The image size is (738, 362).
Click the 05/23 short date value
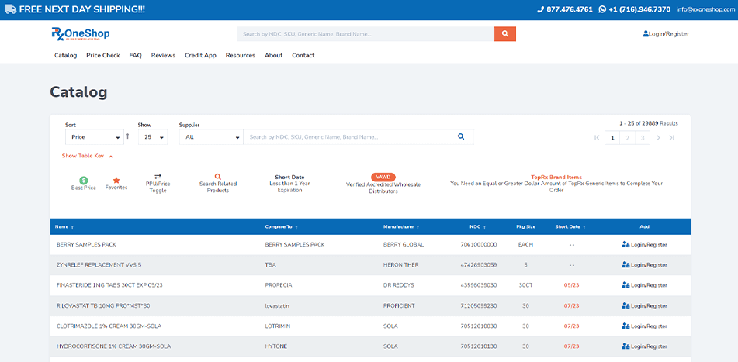click(571, 285)
